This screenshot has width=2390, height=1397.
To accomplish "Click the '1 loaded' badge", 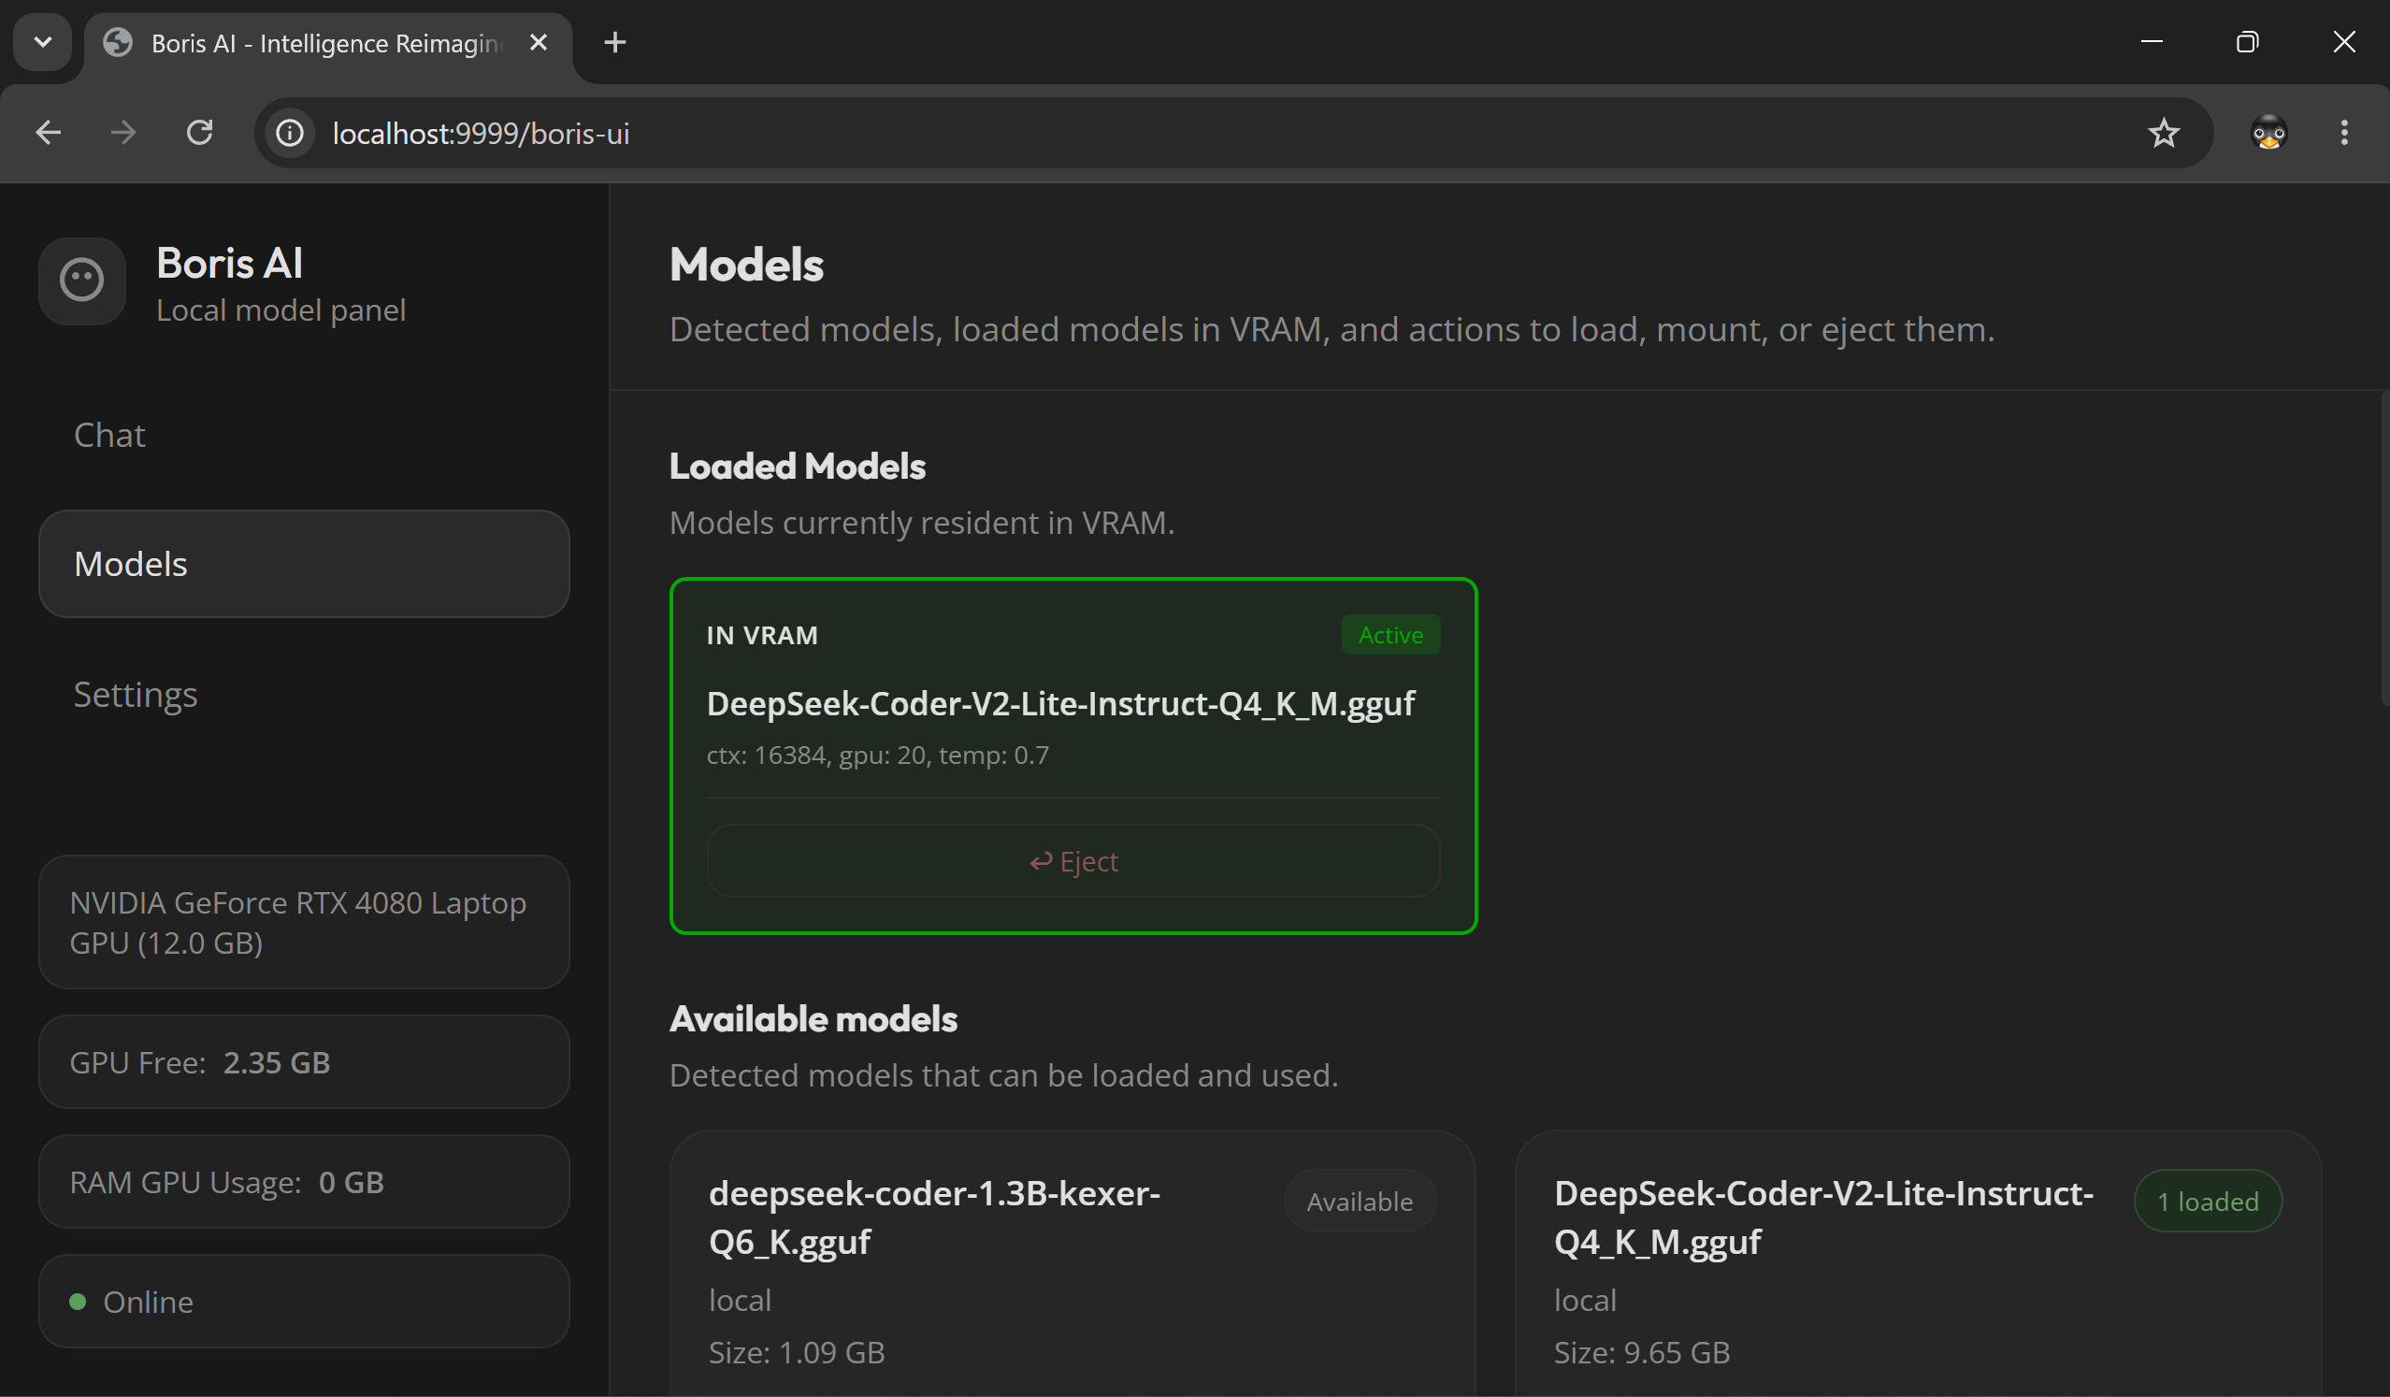I will tap(2208, 1202).
